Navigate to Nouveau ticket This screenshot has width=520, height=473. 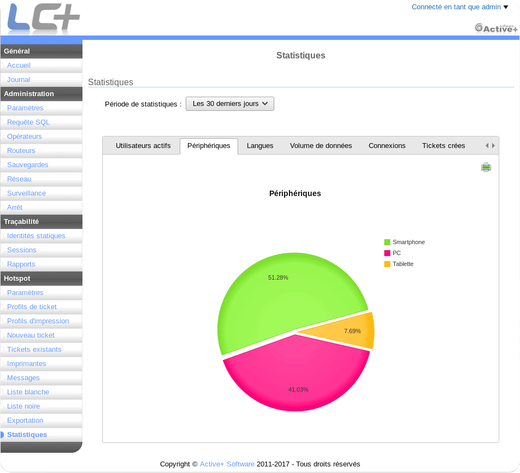coord(31,335)
